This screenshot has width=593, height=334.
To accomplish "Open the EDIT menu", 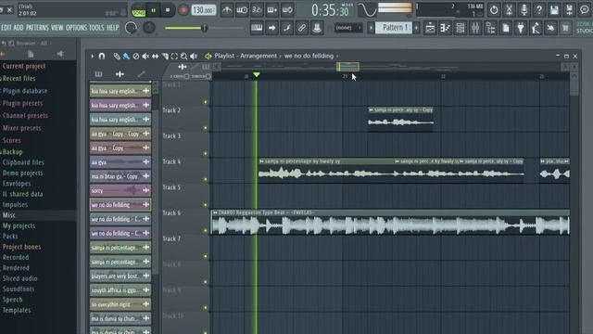I will pyautogui.click(x=6, y=28).
